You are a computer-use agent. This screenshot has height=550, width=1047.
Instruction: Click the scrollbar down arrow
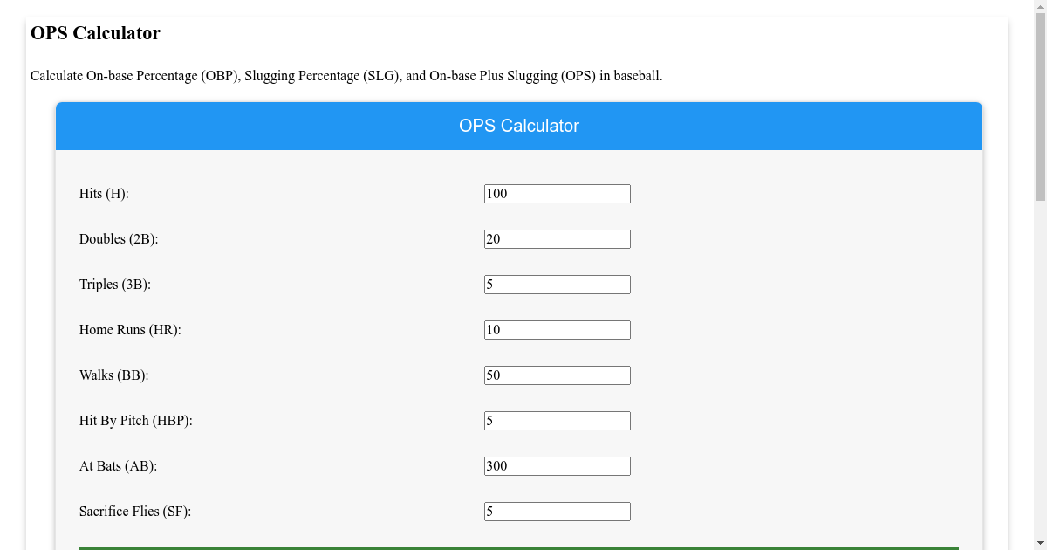pyautogui.click(x=1041, y=544)
